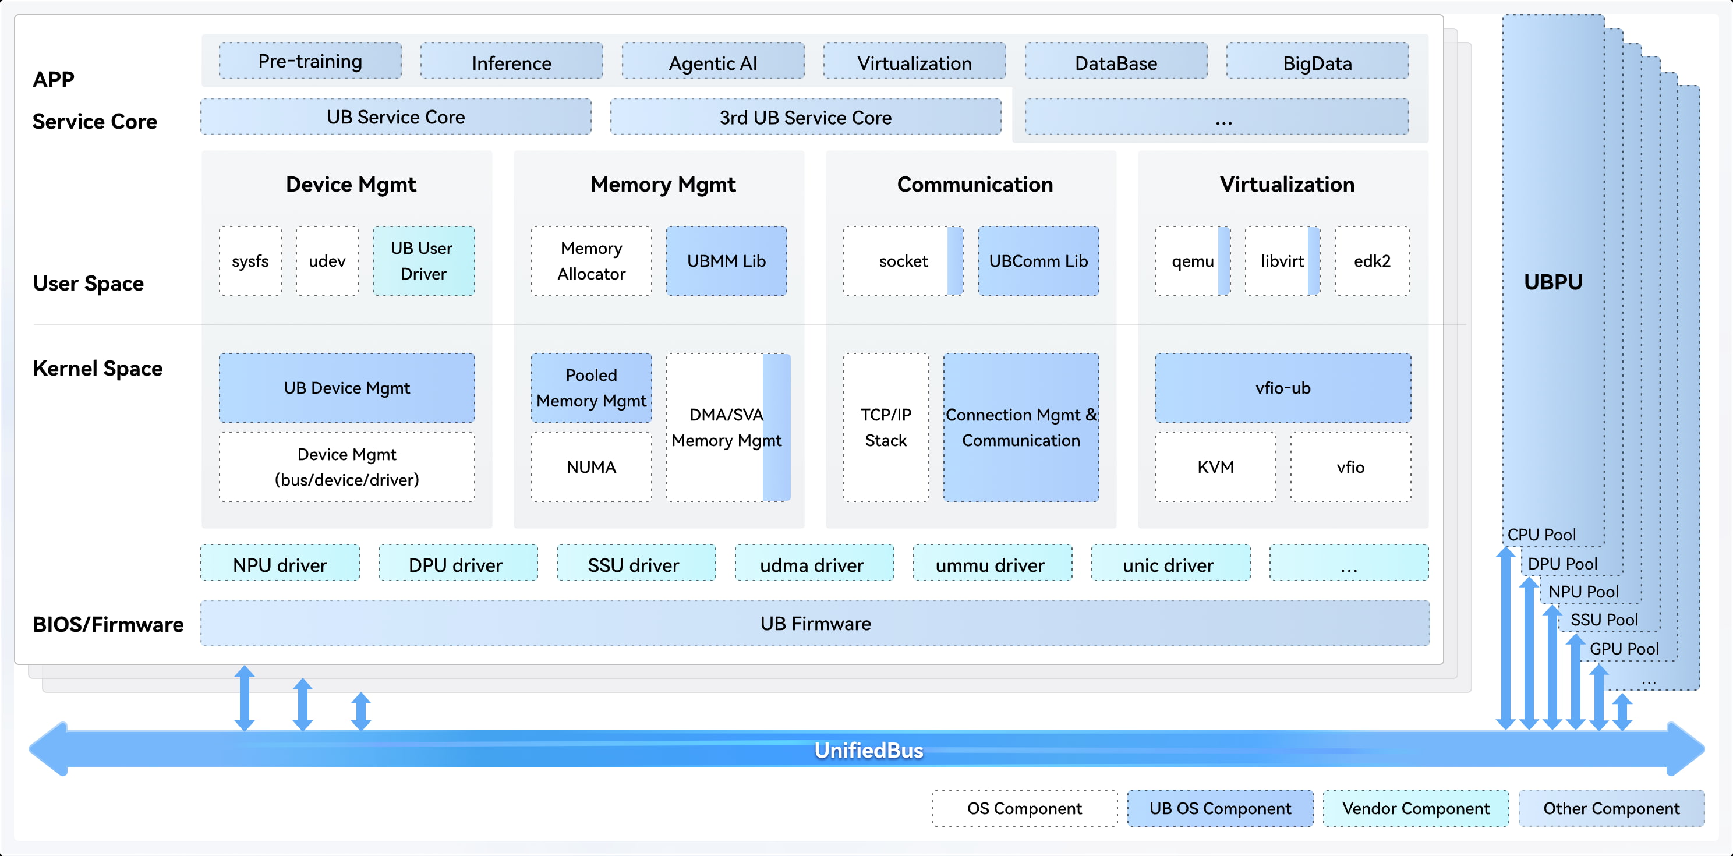This screenshot has width=1733, height=856.
Task: Click the 3rd UB Service Core block
Action: pos(805,118)
